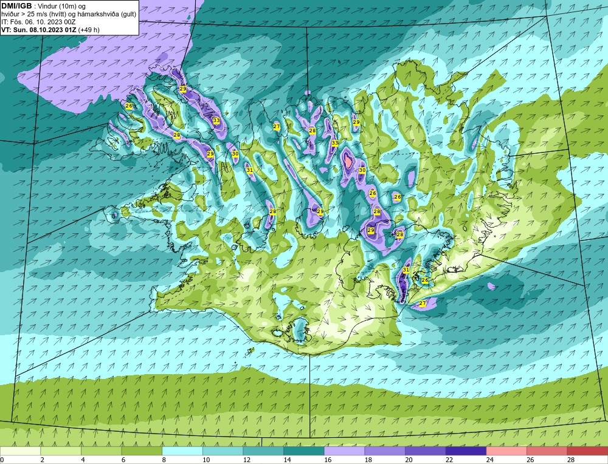Select the dark teal 14–16 m/s legend swatch

(304, 451)
